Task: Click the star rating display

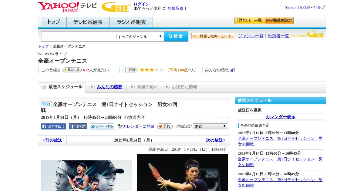Action: point(152,70)
